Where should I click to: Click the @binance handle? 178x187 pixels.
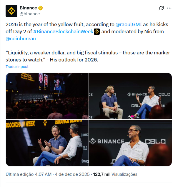[x=30, y=14]
